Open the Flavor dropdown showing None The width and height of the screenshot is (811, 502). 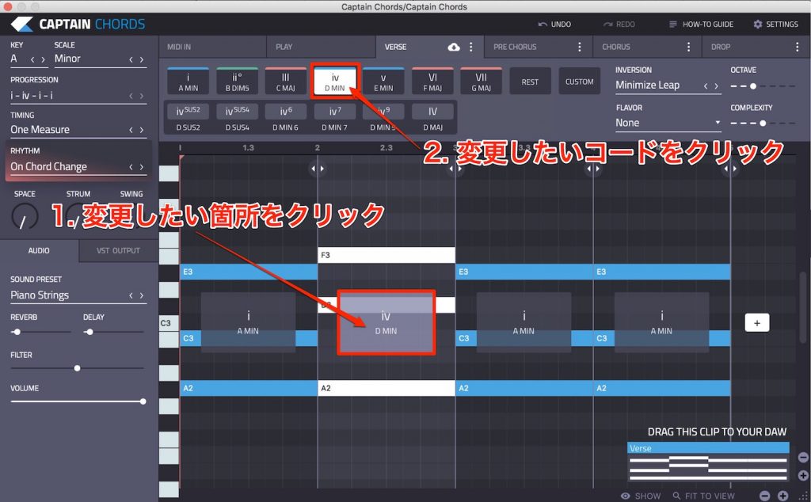668,123
